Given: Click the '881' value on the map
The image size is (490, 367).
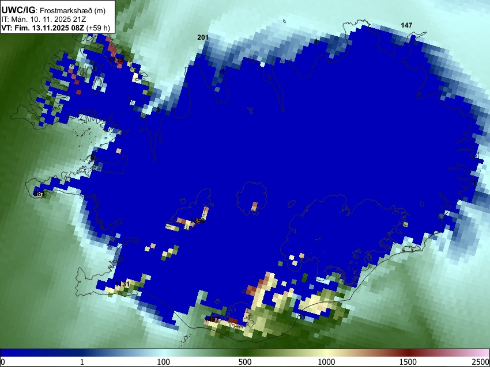Looking at the screenshot, I should [x=39, y=194].
